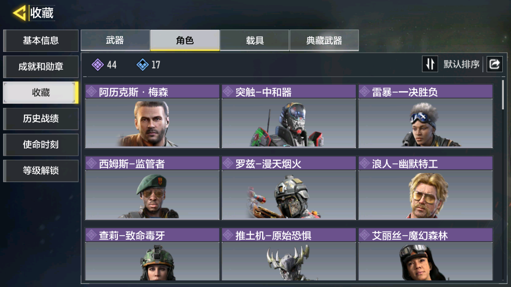Viewport: 511px width, 287px height.
Task: Click the vertical scrollbar of character list
Action: pyautogui.click(x=503, y=95)
